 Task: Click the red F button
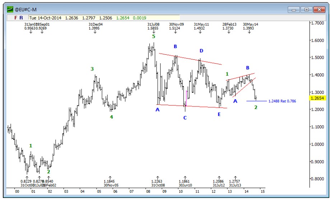coord(15,18)
